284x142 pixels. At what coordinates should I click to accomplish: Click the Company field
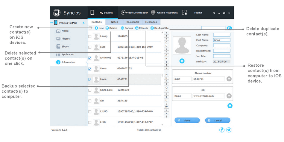tap(222, 46)
